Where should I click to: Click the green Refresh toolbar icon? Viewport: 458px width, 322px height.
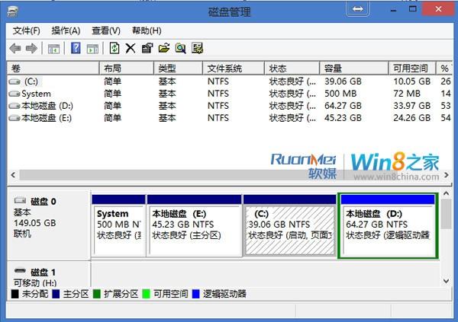114,48
